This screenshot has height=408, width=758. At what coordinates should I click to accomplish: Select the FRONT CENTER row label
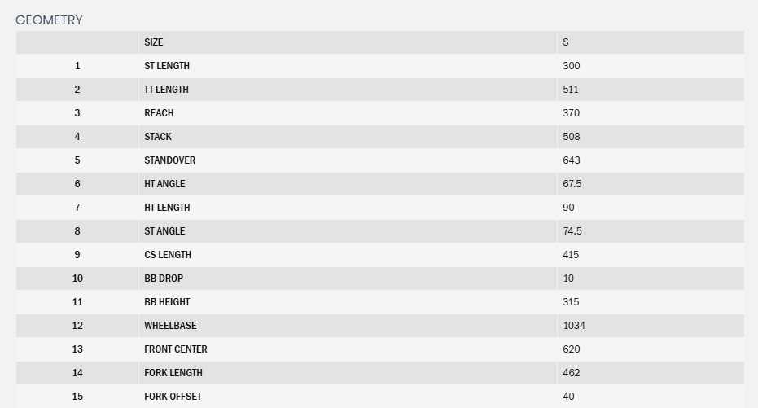176,349
